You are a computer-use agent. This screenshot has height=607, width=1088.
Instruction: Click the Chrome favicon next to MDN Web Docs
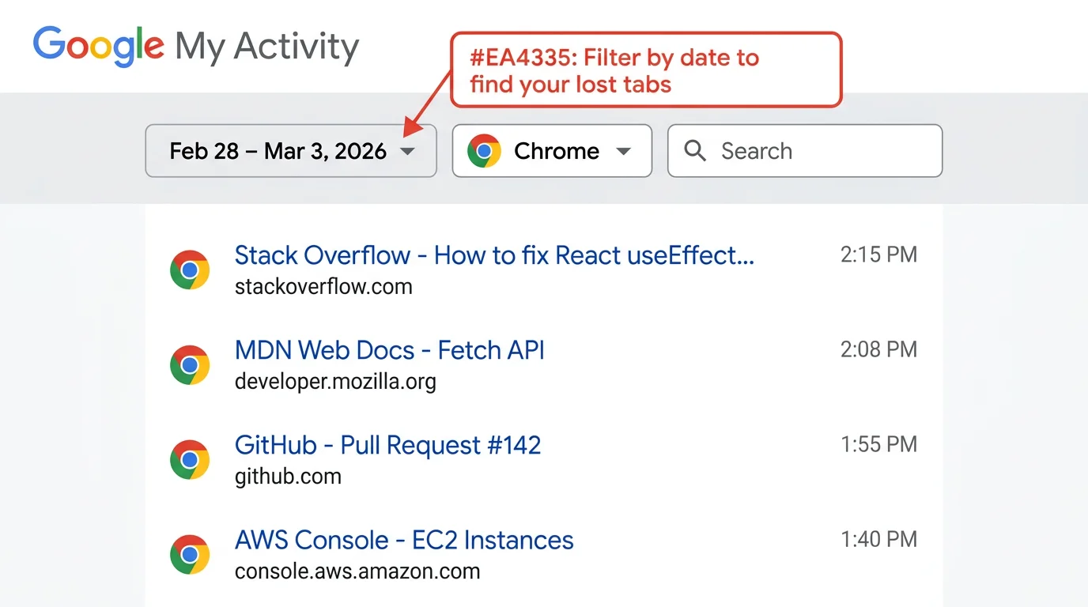coord(190,364)
